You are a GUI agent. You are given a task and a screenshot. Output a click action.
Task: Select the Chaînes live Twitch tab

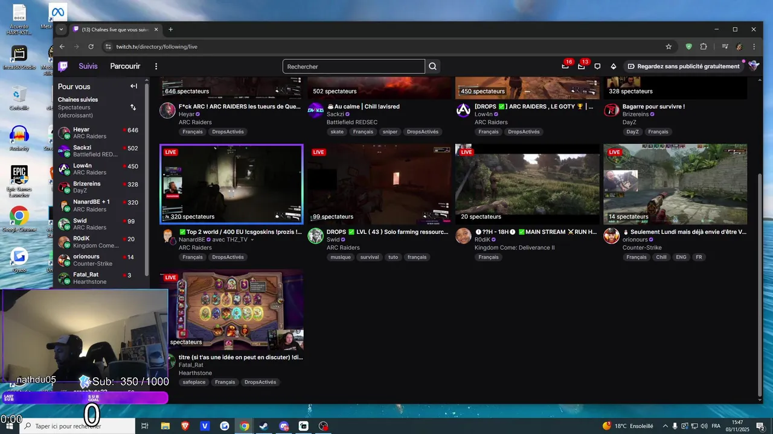point(115,29)
